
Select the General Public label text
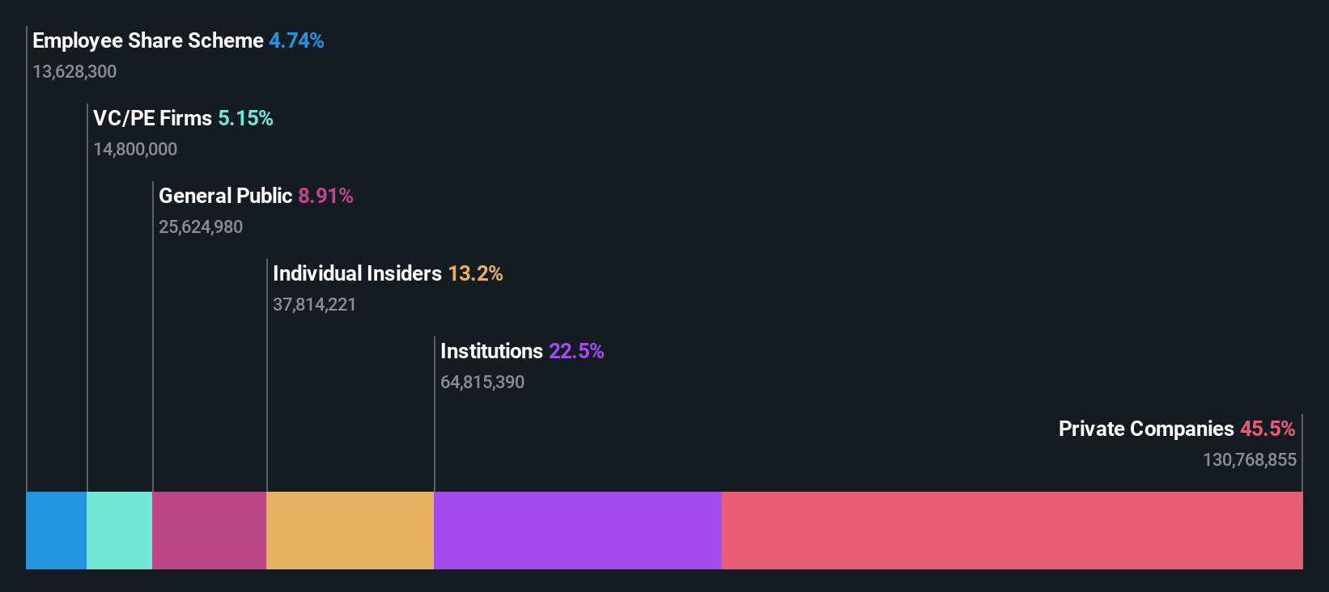tap(225, 196)
